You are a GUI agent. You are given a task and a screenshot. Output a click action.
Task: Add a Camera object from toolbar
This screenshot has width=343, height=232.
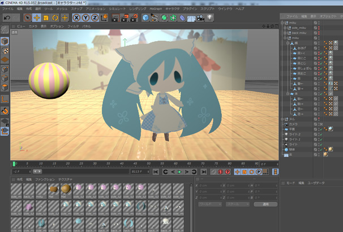coord(200,17)
